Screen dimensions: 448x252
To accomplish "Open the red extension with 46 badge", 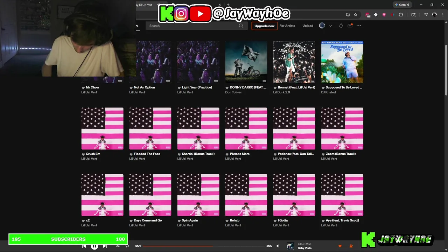I will pos(367,15).
